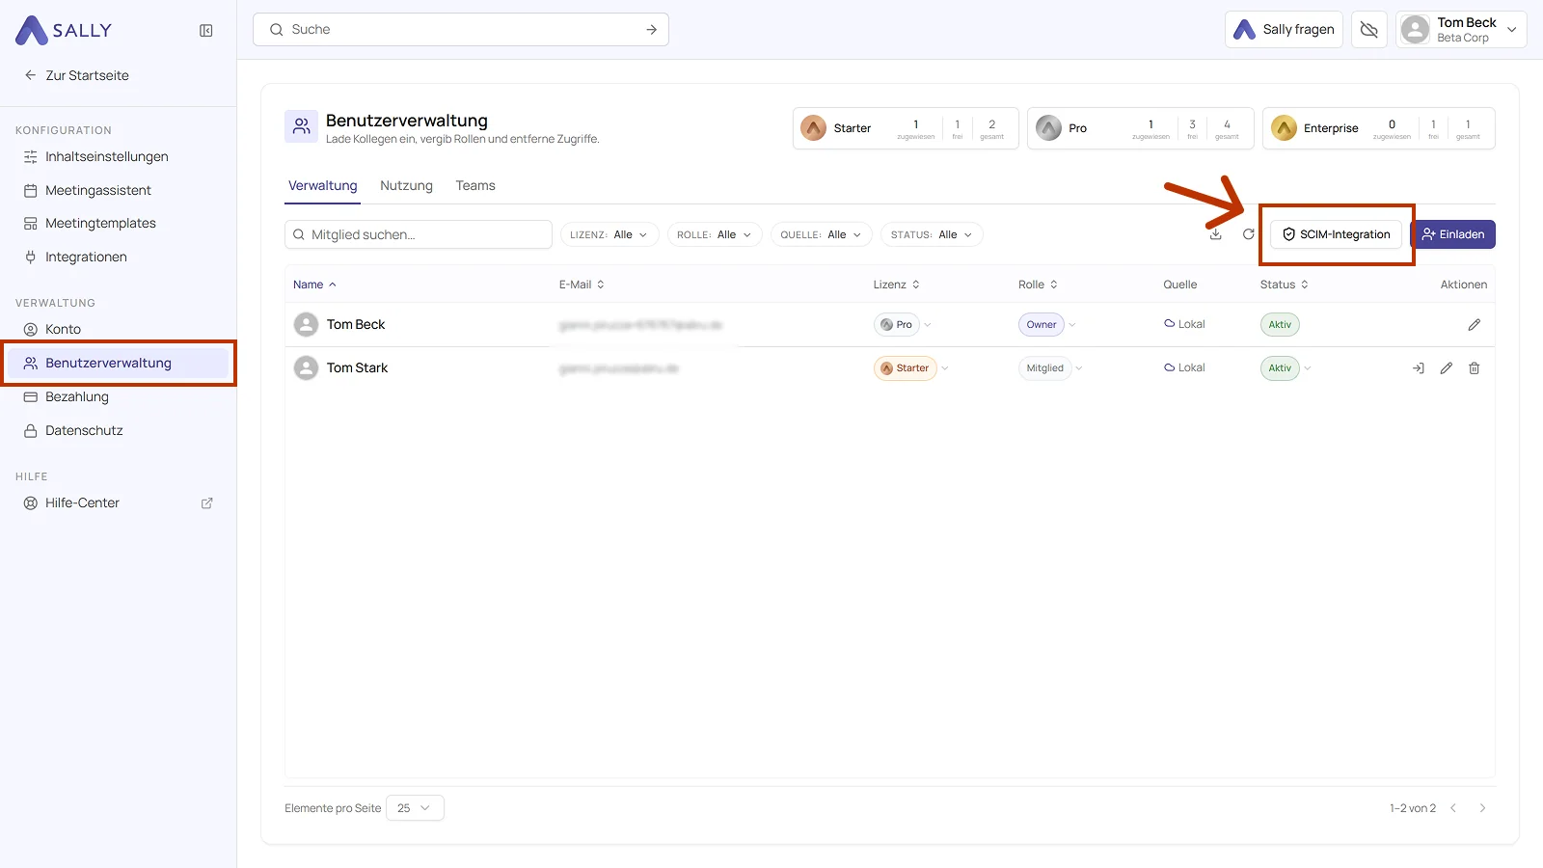
Task: Open Aktiv status dropdown for Tom Stark
Action: coord(1286,368)
